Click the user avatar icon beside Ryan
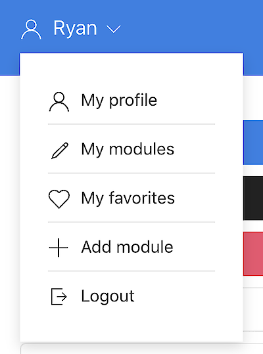This screenshot has width=263, height=354. (31, 30)
